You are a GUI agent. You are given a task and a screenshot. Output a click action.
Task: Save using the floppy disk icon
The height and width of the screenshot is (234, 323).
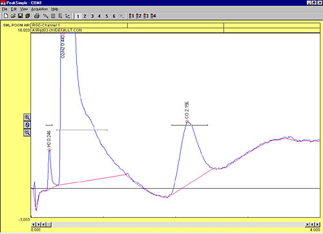pos(20,16)
